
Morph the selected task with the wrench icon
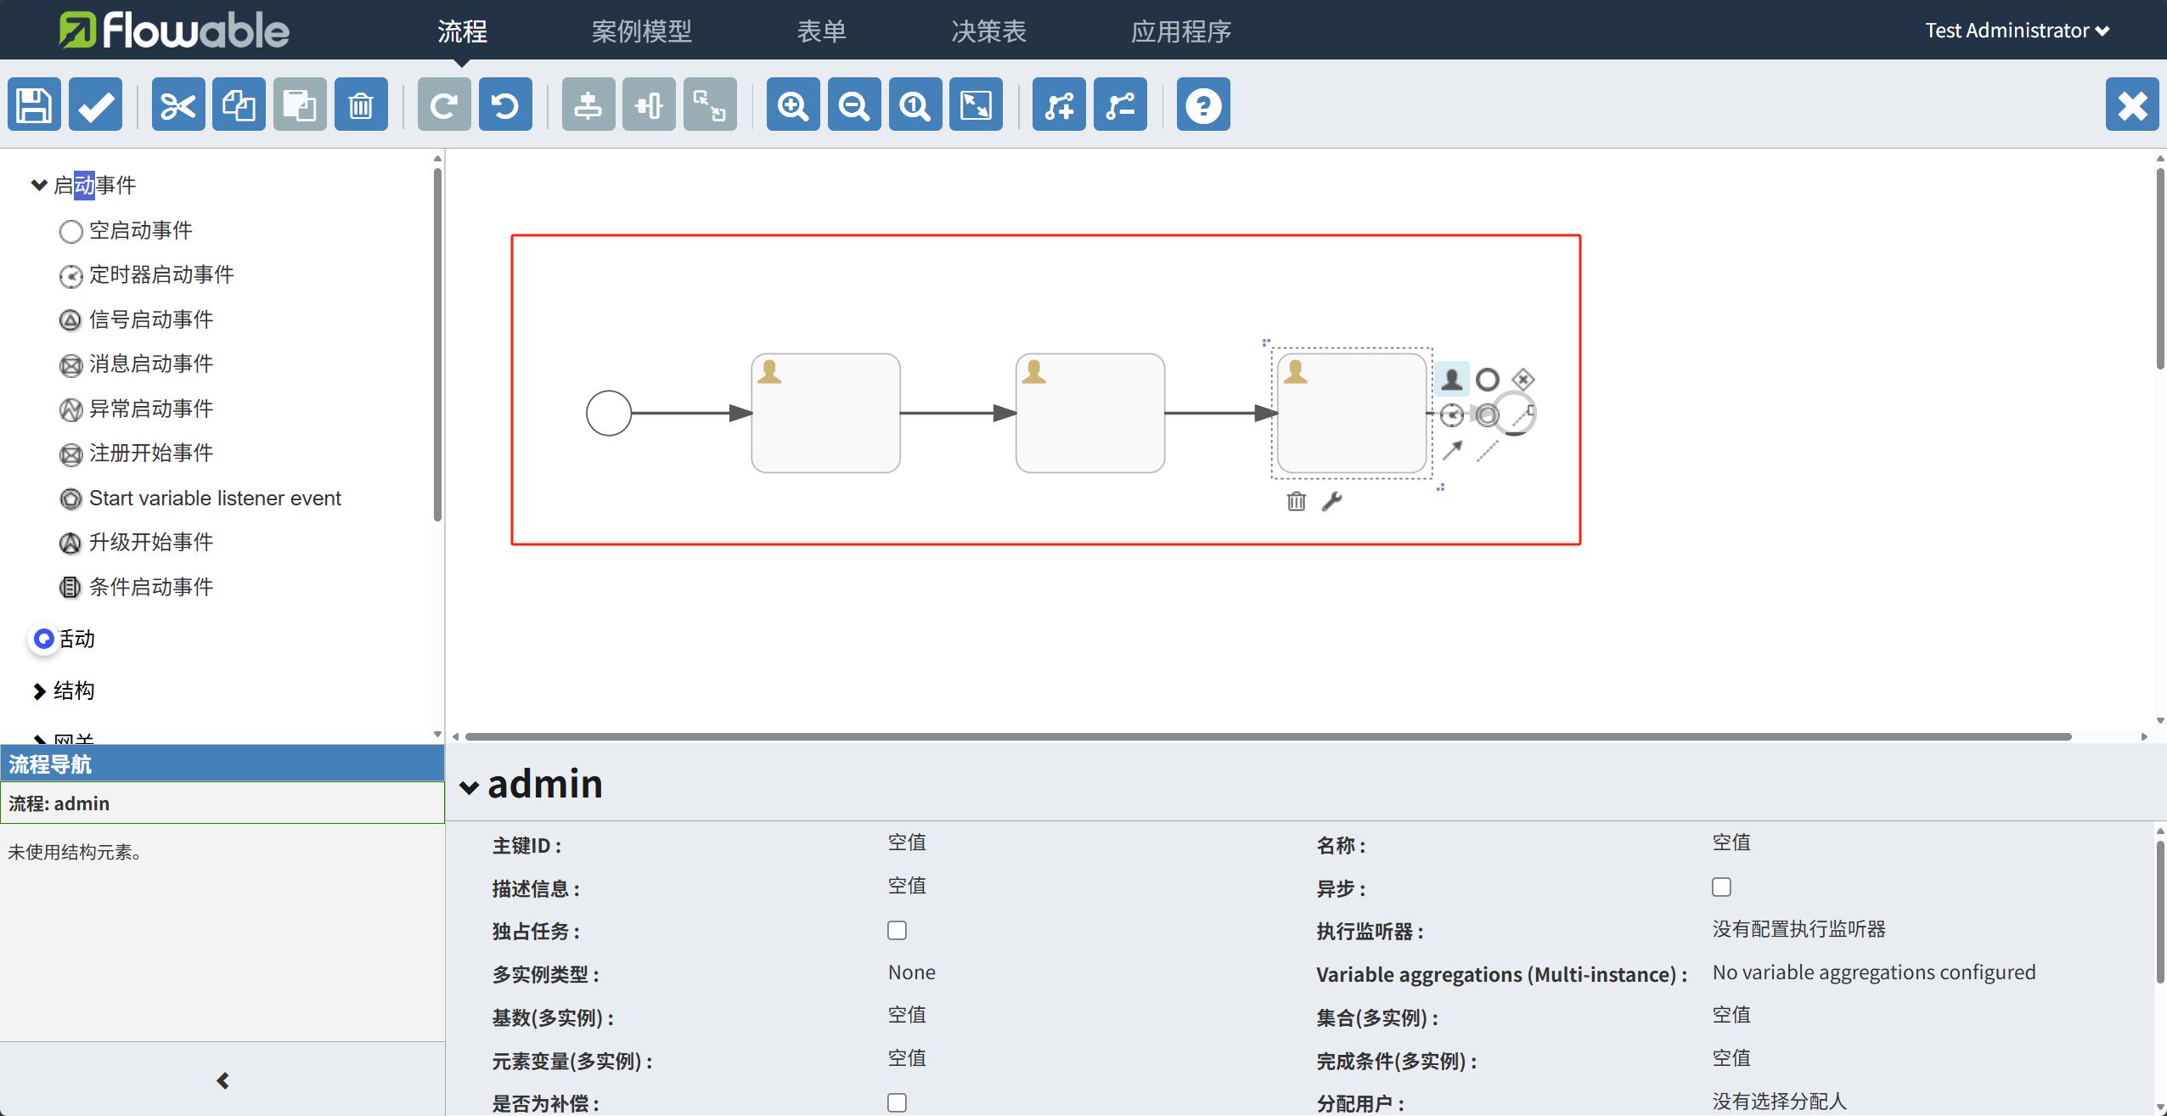coord(1333,501)
